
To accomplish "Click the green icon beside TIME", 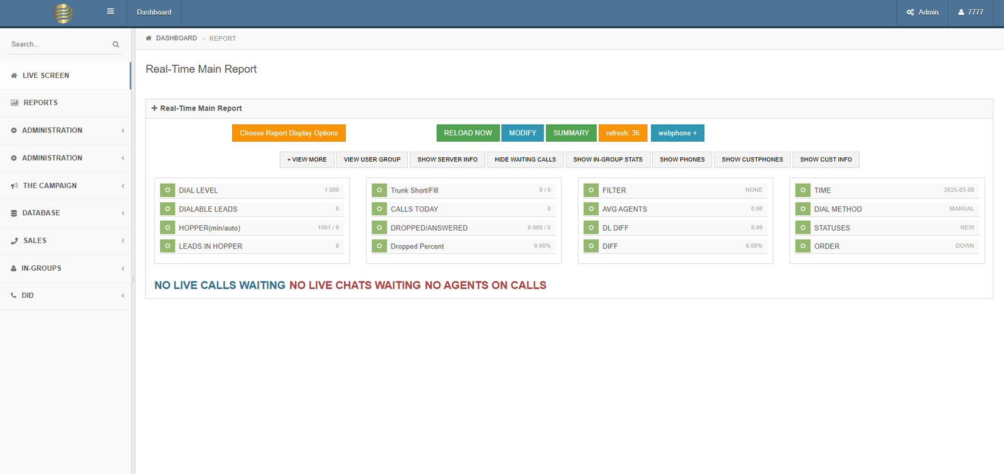I will (803, 190).
